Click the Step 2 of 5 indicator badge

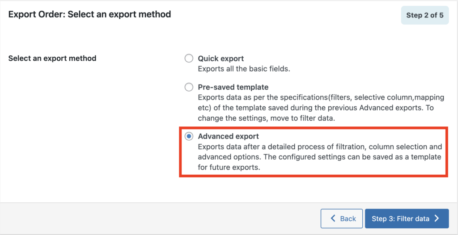(x=425, y=15)
